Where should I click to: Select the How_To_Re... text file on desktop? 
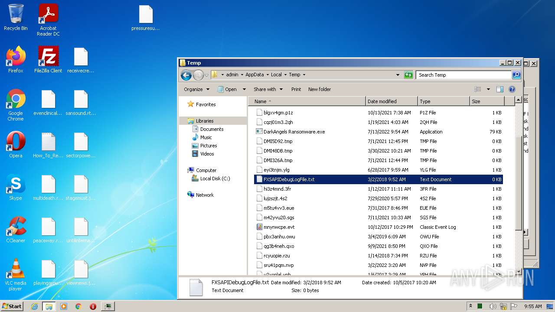pyautogui.click(x=48, y=144)
